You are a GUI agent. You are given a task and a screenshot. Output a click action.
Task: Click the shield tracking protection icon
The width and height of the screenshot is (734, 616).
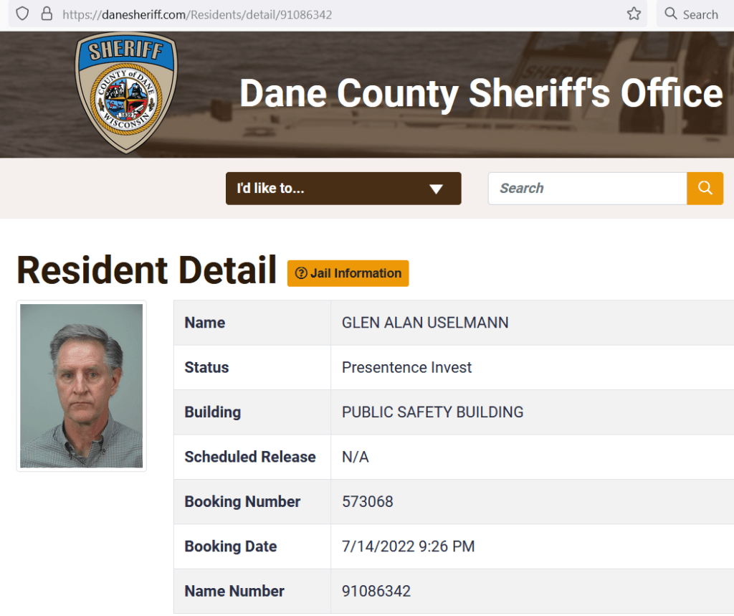tap(22, 14)
